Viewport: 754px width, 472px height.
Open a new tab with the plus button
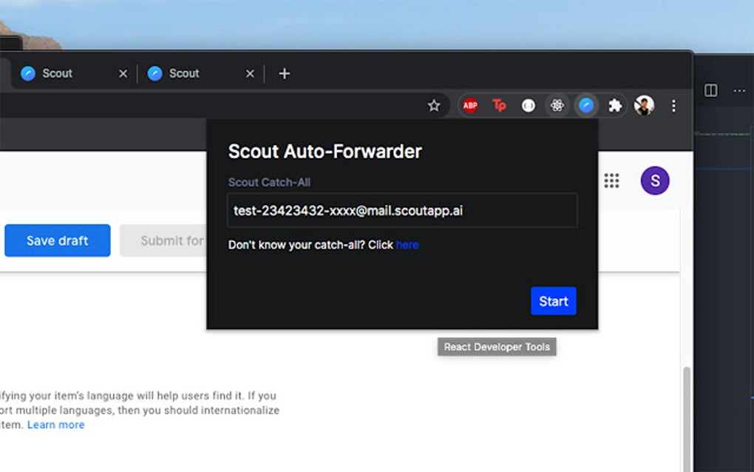pos(284,73)
